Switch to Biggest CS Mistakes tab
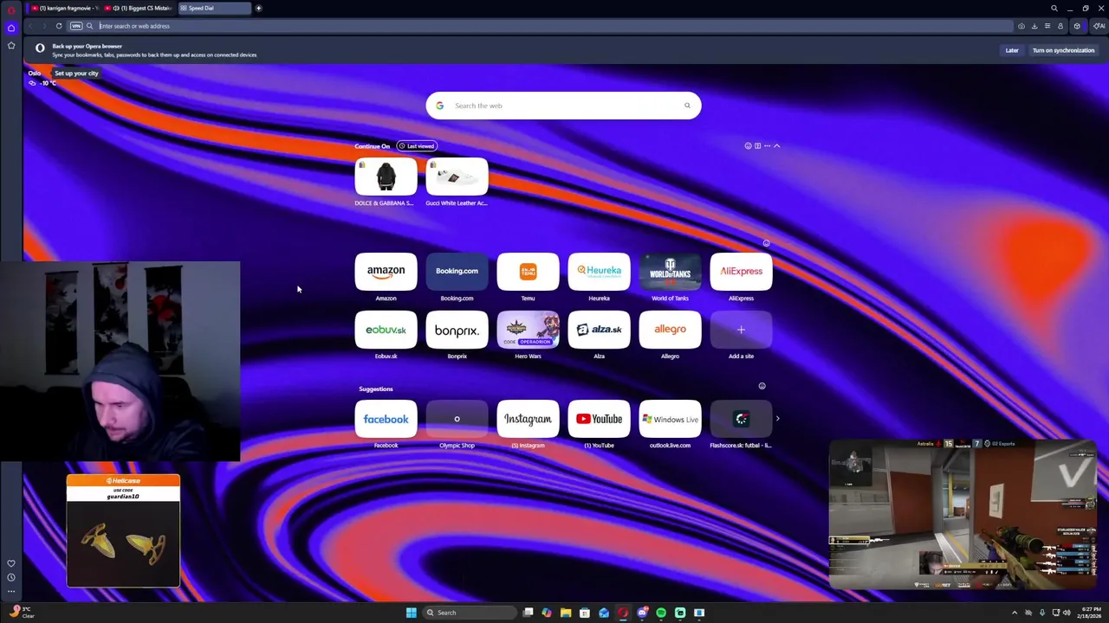Screen dimensions: 1109x623 tap(139, 8)
